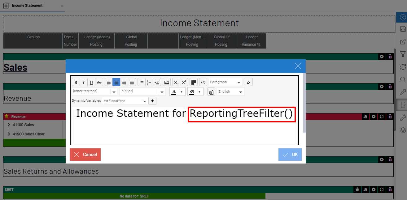Toggle italic text style

84,82
